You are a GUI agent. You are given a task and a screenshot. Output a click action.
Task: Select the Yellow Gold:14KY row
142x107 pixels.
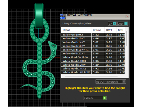(93, 42)
